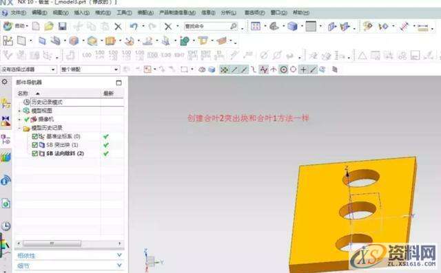This screenshot has width=441, height=273.
Task: Click the navigator horizontal scrollbar thumb
Action: point(52,243)
